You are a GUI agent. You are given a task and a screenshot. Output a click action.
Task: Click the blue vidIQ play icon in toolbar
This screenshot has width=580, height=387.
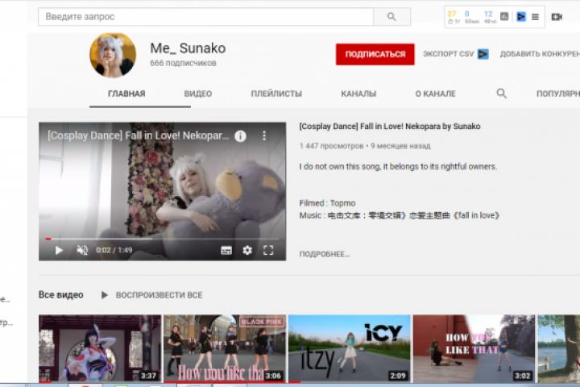521,17
